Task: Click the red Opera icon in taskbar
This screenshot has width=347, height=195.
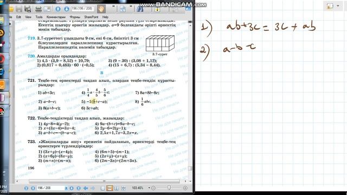Action: [2, 59]
